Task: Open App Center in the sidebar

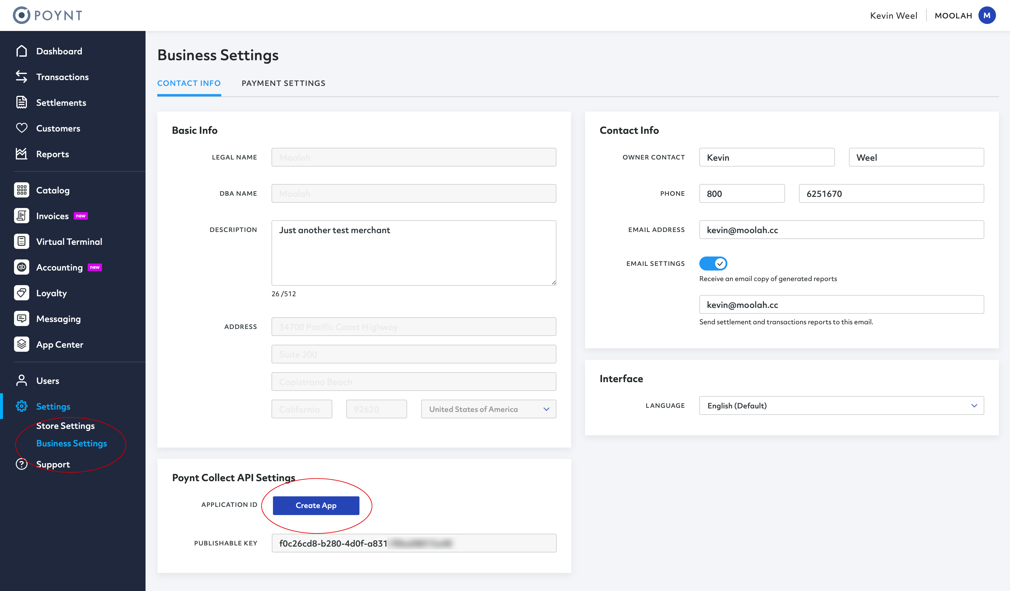Action: [60, 345]
